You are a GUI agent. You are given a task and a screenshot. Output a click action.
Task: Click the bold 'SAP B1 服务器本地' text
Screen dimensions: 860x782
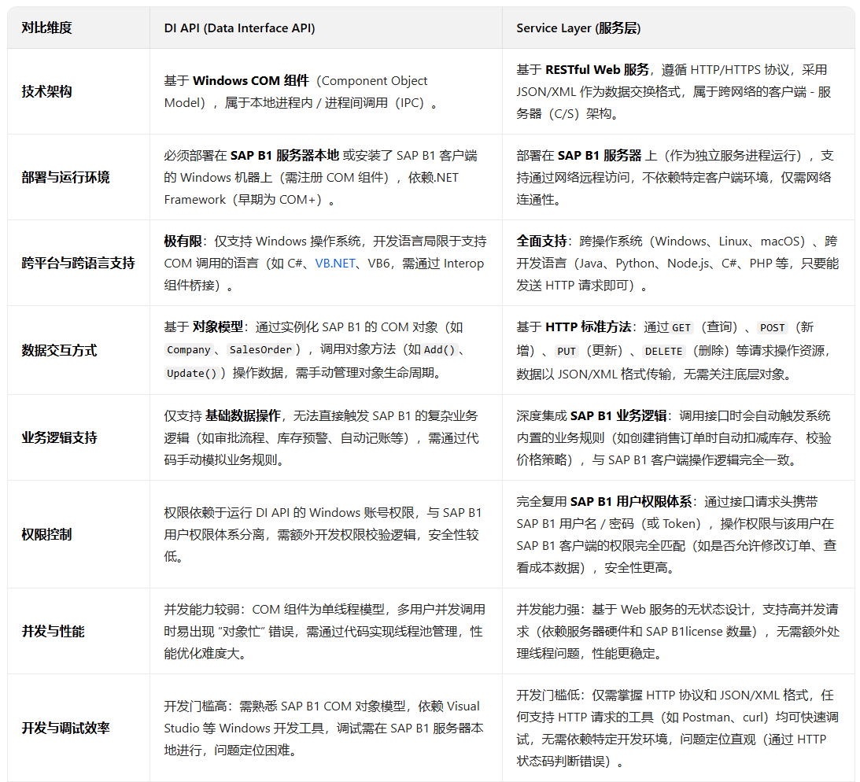click(x=285, y=156)
